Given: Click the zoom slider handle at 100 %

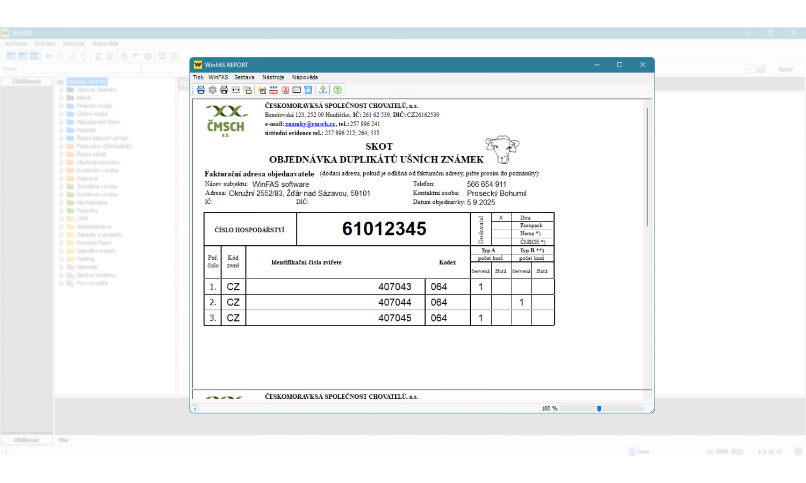Looking at the screenshot, I should [599, 408].
